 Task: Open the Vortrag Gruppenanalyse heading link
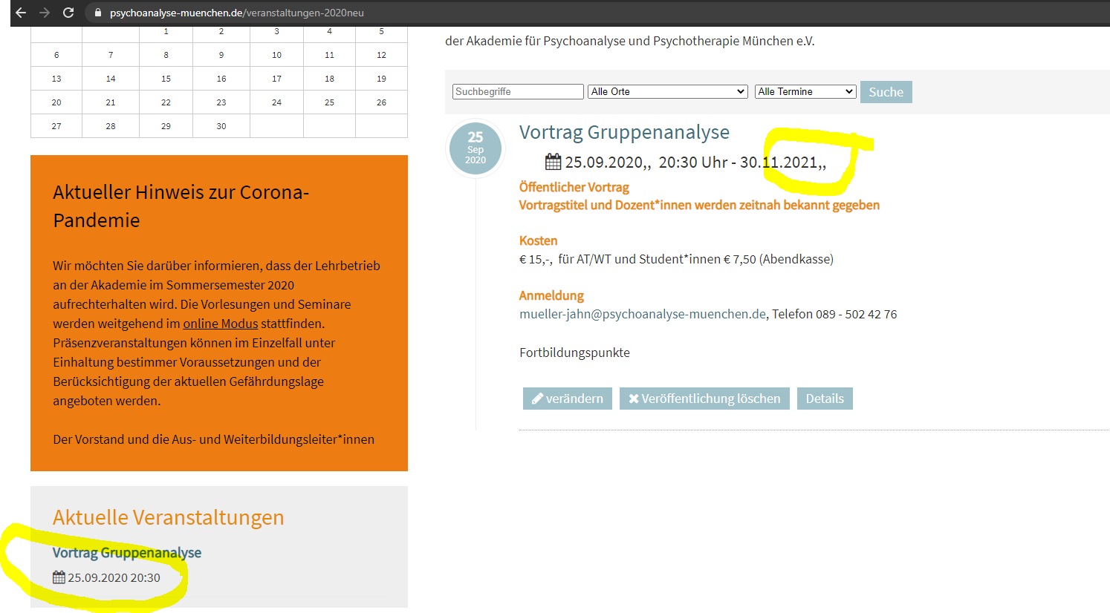624,132
